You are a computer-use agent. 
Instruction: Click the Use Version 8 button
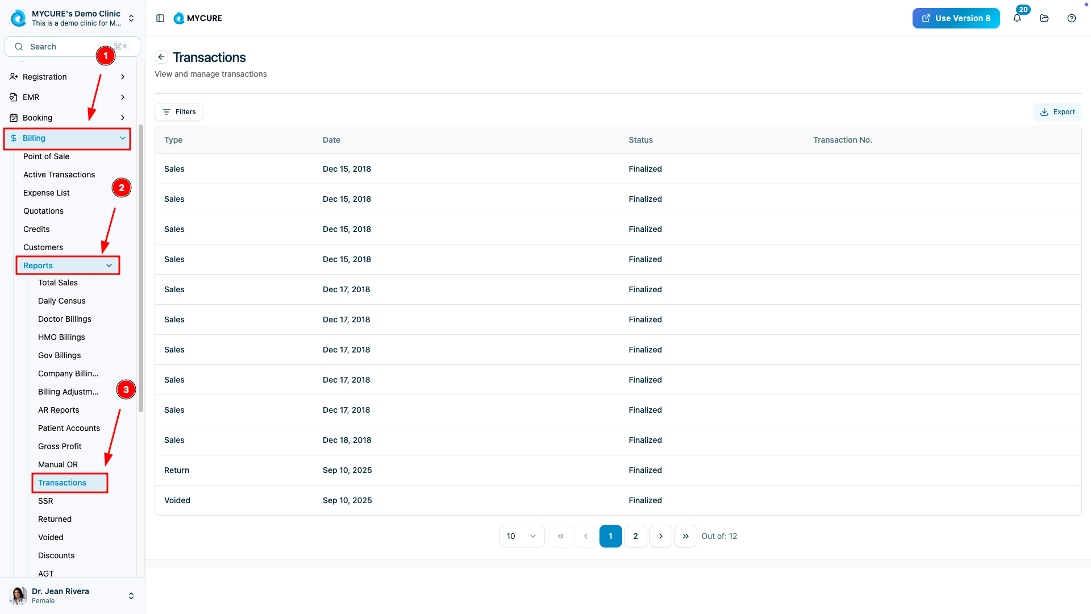[x=956, y=18]
